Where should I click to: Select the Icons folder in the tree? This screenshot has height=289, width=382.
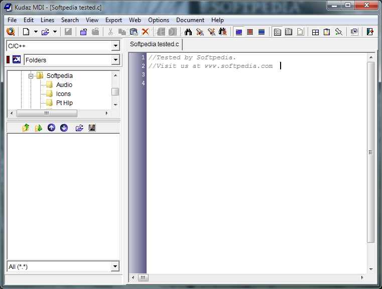pos(63,94)
